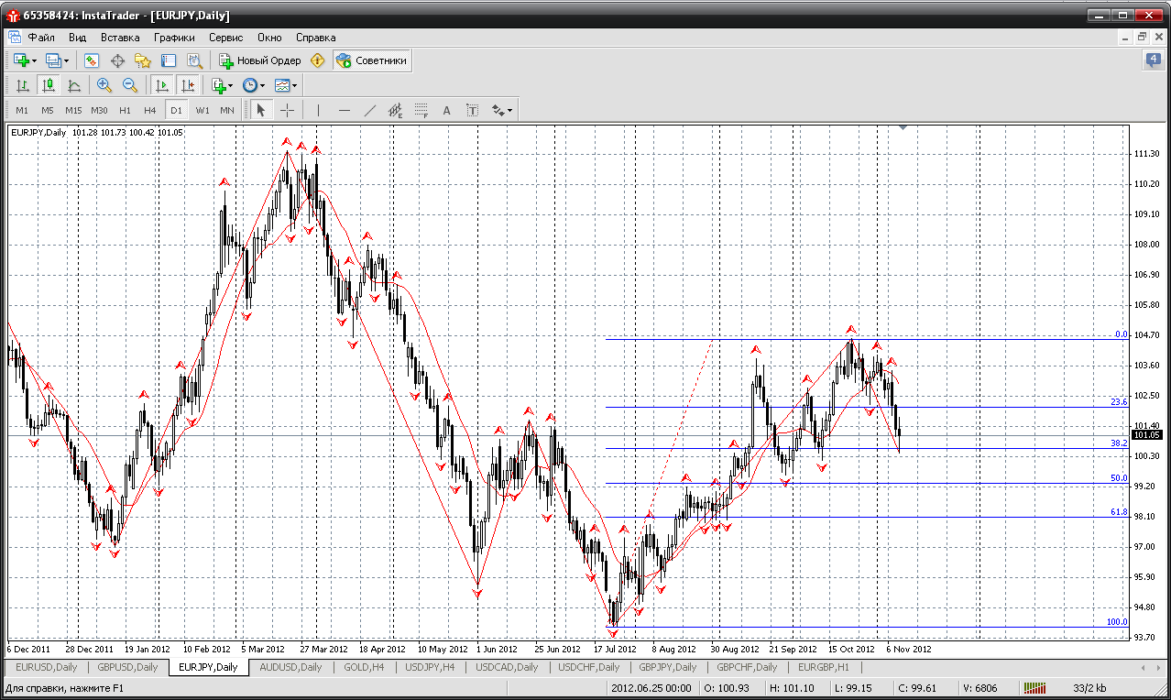Select the trendline drawing tool

[x=370, y=110]
